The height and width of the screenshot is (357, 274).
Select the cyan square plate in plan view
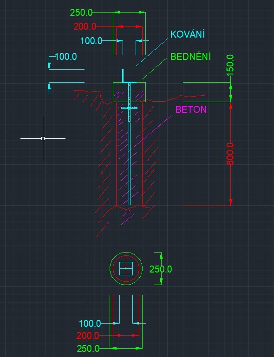pos(126,268)
